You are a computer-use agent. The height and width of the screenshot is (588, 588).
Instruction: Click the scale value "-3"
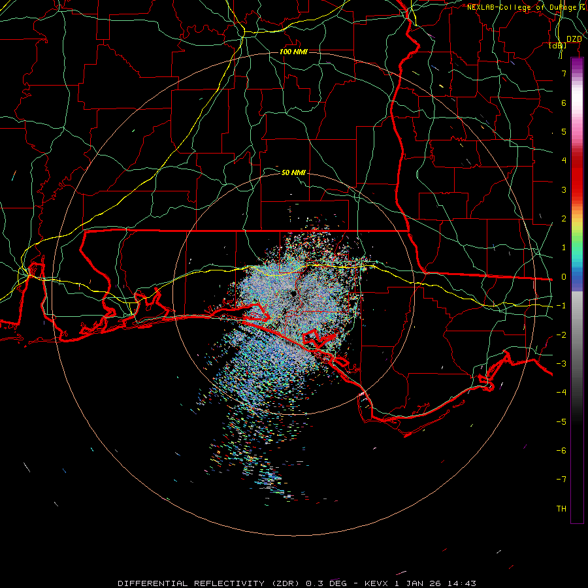pyautogui.click(x=561, y=364)
